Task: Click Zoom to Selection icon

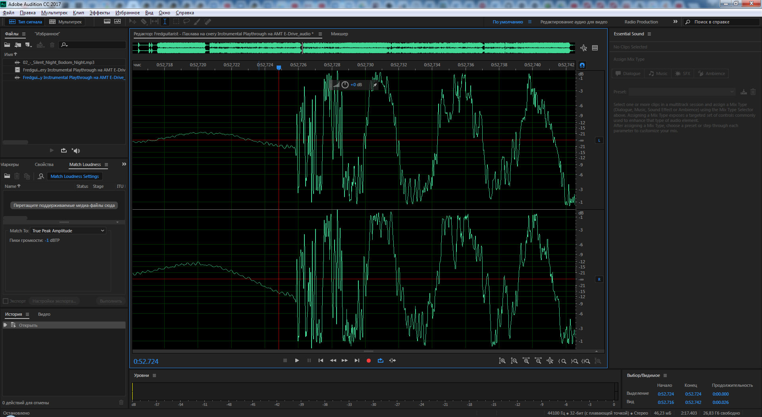Action: click(586, 361)
